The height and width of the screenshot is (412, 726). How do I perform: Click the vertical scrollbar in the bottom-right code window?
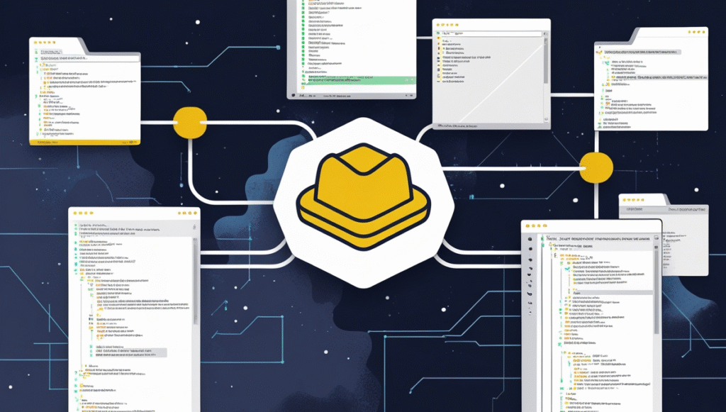(x=656, y=291)
